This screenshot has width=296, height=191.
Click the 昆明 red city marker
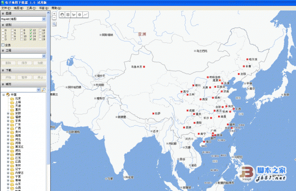pos(184,127)
